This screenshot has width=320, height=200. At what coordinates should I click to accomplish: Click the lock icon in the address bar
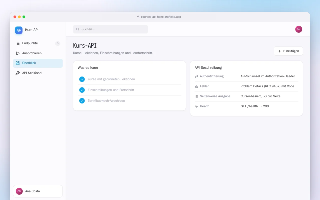click(138, 17)
